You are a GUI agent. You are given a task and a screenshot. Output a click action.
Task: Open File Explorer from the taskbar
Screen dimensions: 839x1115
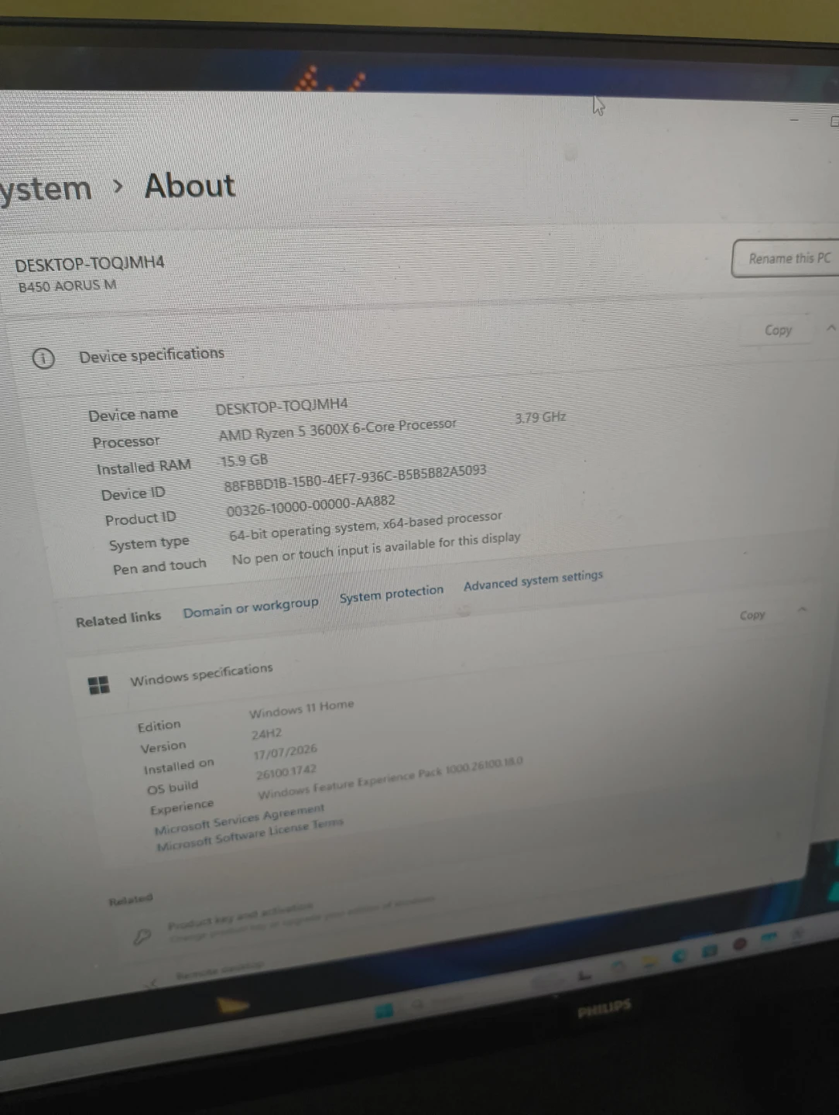pos(649,961)
